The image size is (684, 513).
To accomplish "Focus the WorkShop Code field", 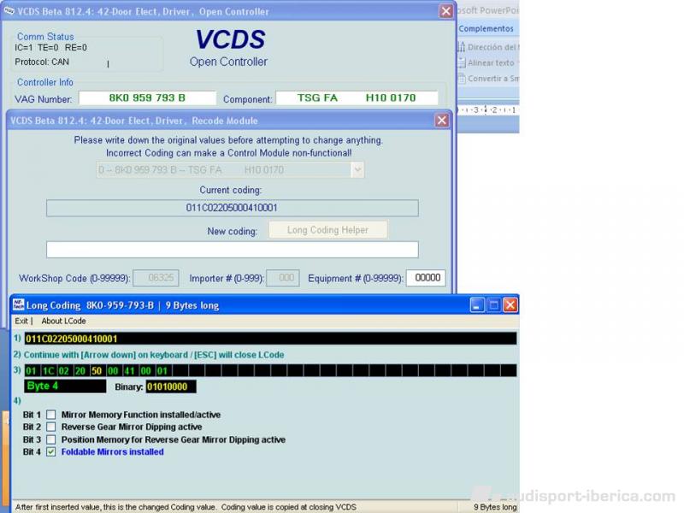I will point(156,278).
